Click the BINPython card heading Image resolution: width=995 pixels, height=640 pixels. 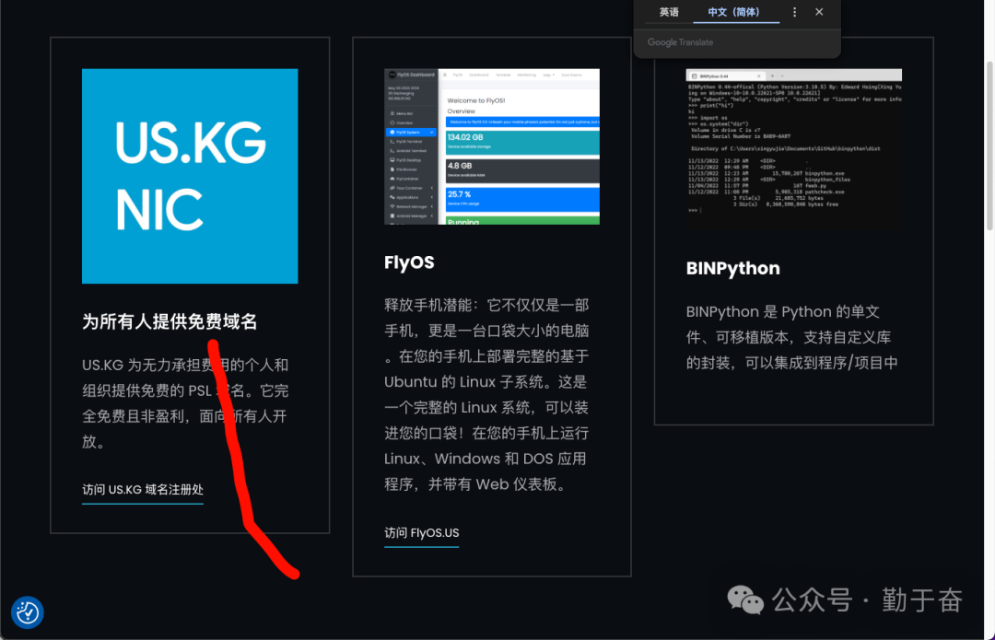coord(733,268)
